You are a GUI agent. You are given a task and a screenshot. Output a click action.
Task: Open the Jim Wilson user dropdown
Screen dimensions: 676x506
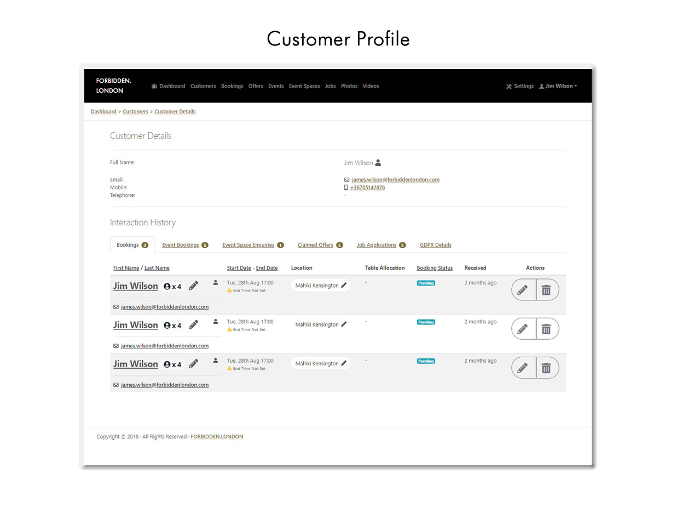(558, 86)
